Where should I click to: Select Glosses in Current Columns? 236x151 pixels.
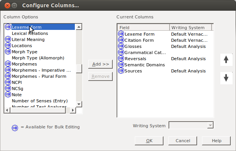133,46
